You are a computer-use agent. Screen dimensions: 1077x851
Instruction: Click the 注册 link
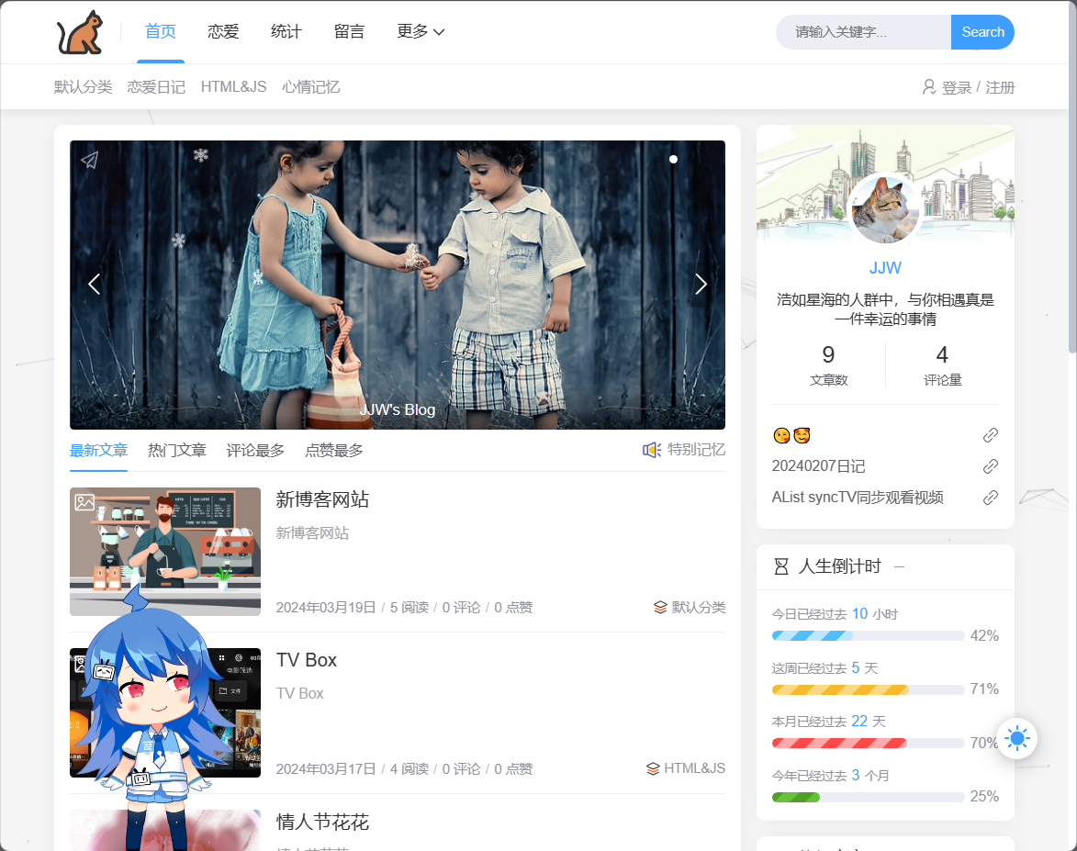[x=1000, y=88]
